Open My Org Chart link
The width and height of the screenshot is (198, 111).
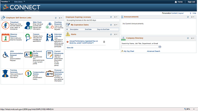[129, 51]
